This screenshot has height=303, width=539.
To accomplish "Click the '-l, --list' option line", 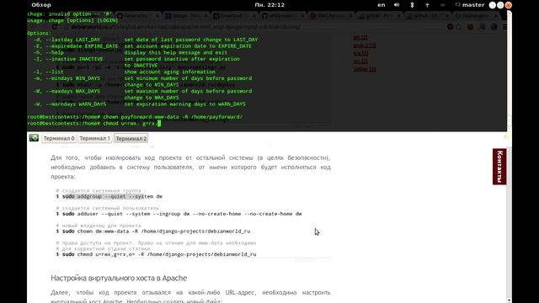I will coord(124,72).
